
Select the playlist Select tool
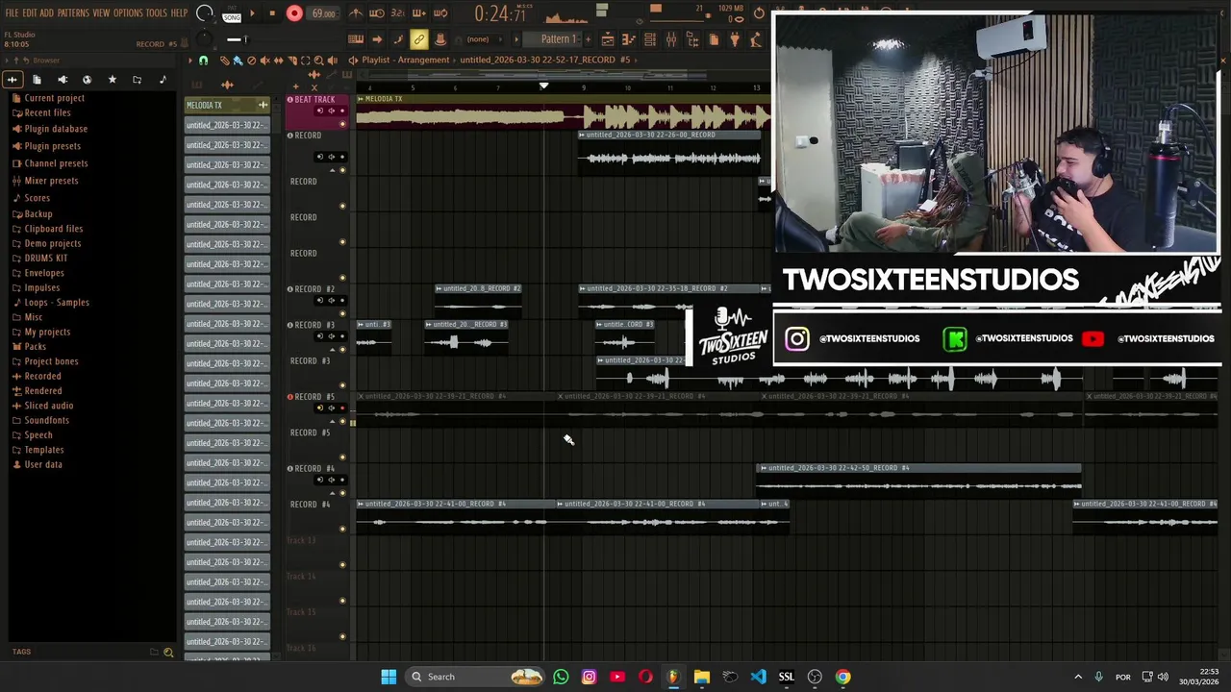305,60
